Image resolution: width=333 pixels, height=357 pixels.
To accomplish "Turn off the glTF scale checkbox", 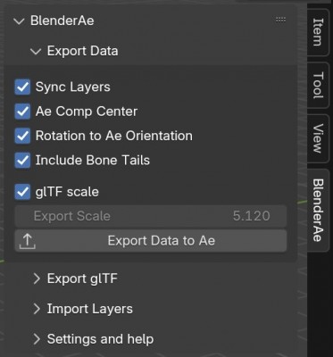I will pyautogui.click(x=22, y=192).
